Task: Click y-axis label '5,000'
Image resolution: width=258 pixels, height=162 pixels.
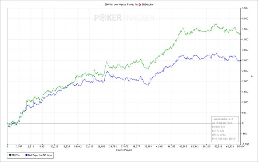Action: click(245, 18)
